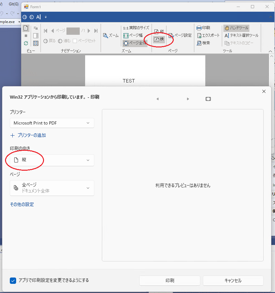Click the redo icon in Visual Studio toolbar
This screenshot has width=275, height=293.
tap(12, 14)
